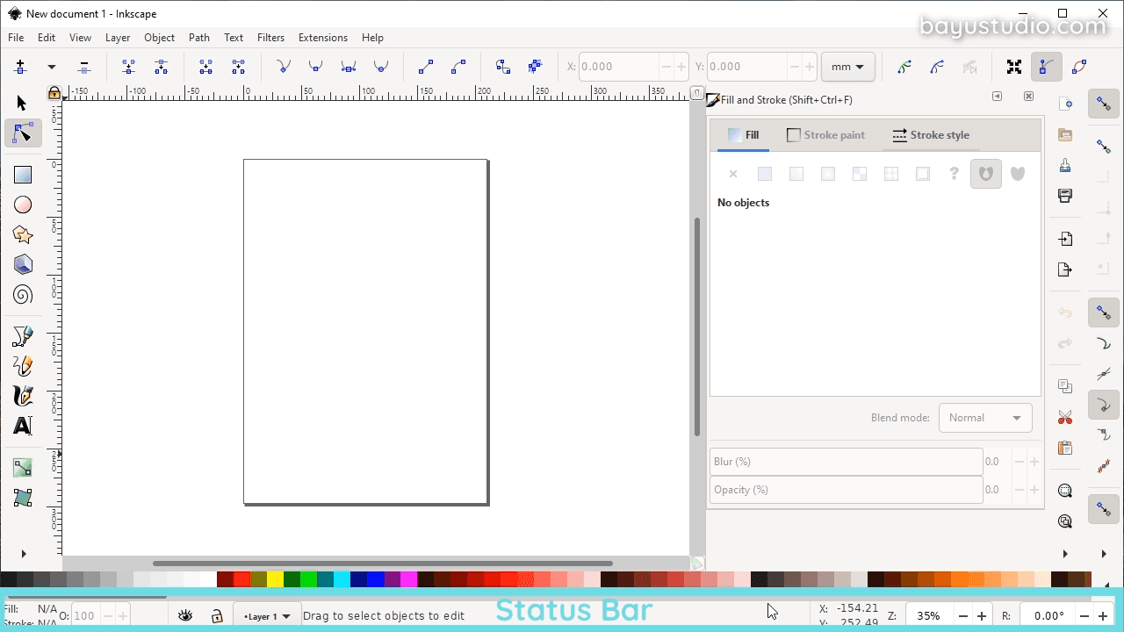The width and height of the screenshot is (1124, 632).
Task: Select the Spiral tool
Action: pos(23,294)
